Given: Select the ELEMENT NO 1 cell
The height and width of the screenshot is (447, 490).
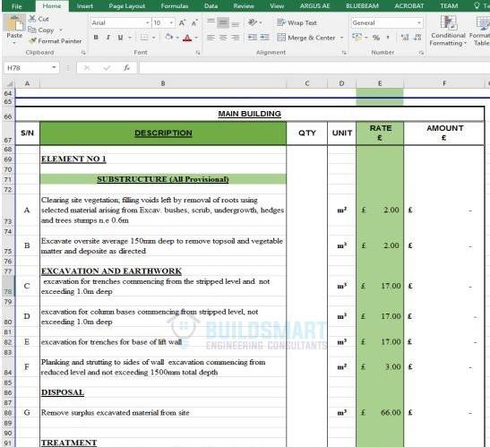Looking at the screenshot, I should coord(163,159).
